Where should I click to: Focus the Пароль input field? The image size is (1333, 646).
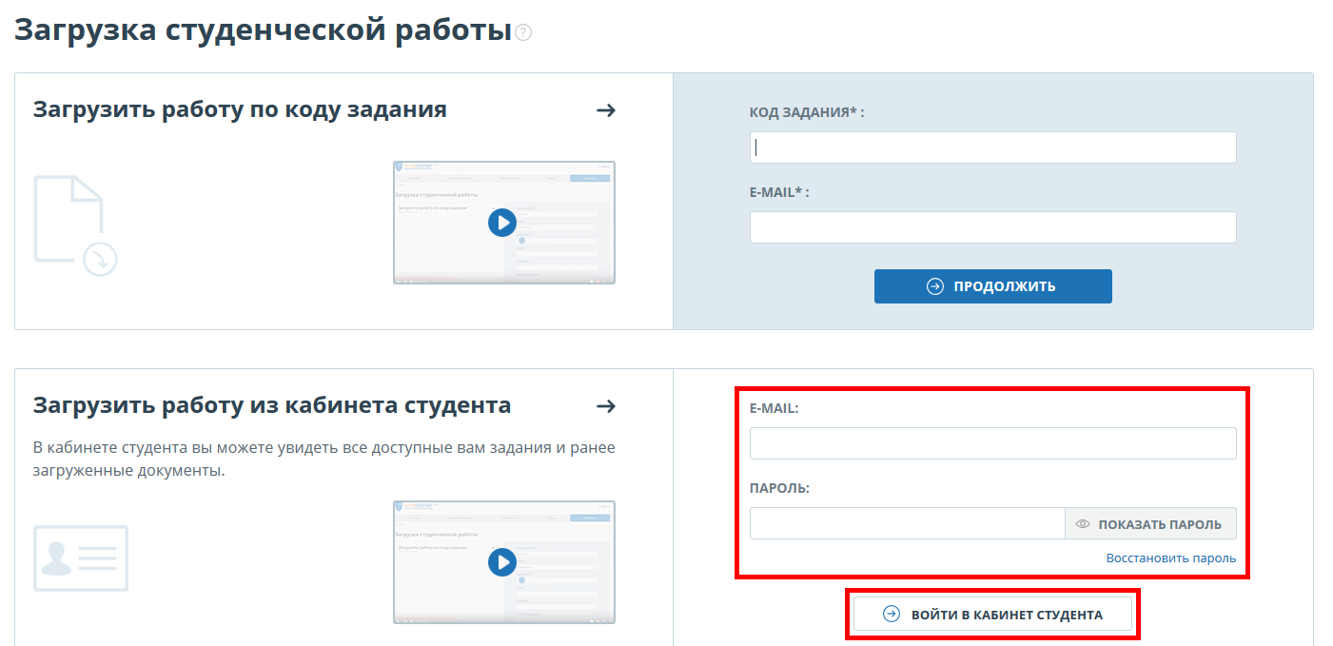coord(907,523)
